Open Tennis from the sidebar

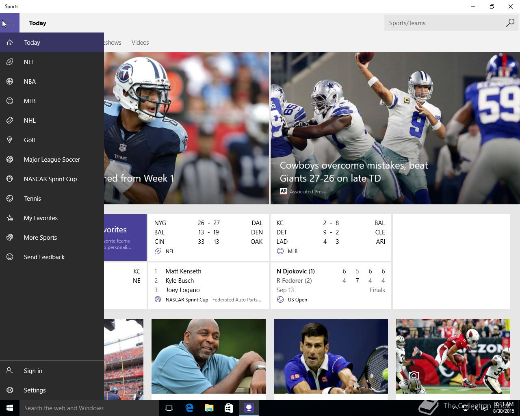pyautogui.click(x=52, y=198)
